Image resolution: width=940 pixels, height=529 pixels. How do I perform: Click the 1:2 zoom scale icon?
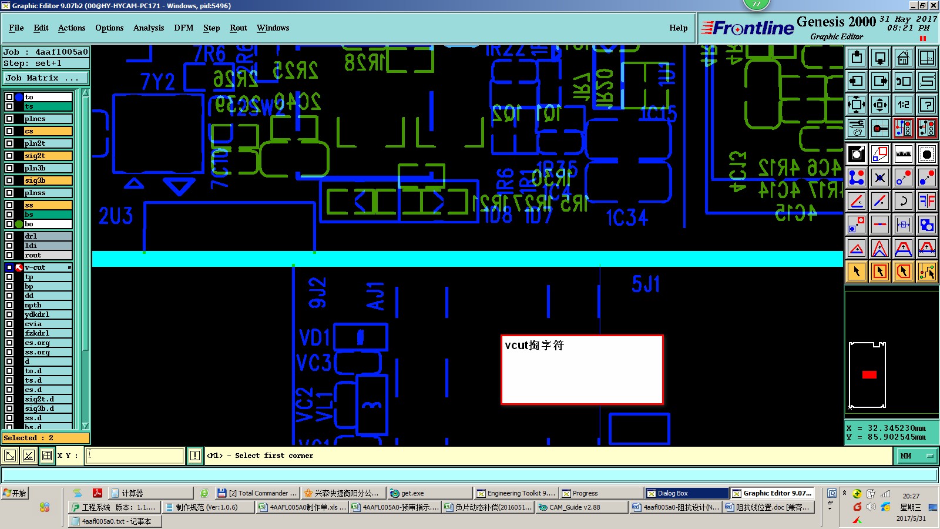pyautogui.click(x=904, y=105)
